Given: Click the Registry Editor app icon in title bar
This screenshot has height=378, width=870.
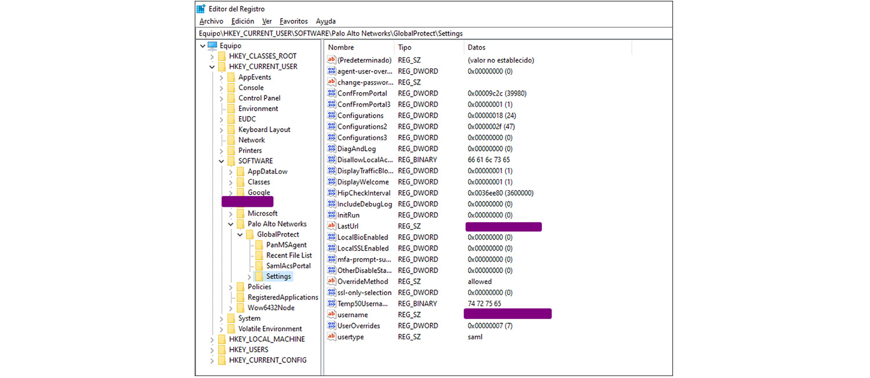Looking at the screenshot, I should click(x=201, y=9).
